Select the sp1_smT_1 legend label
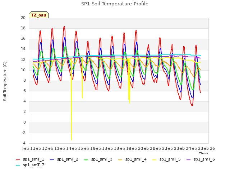The width and height of the screenshot is (230, 172). 33,159
